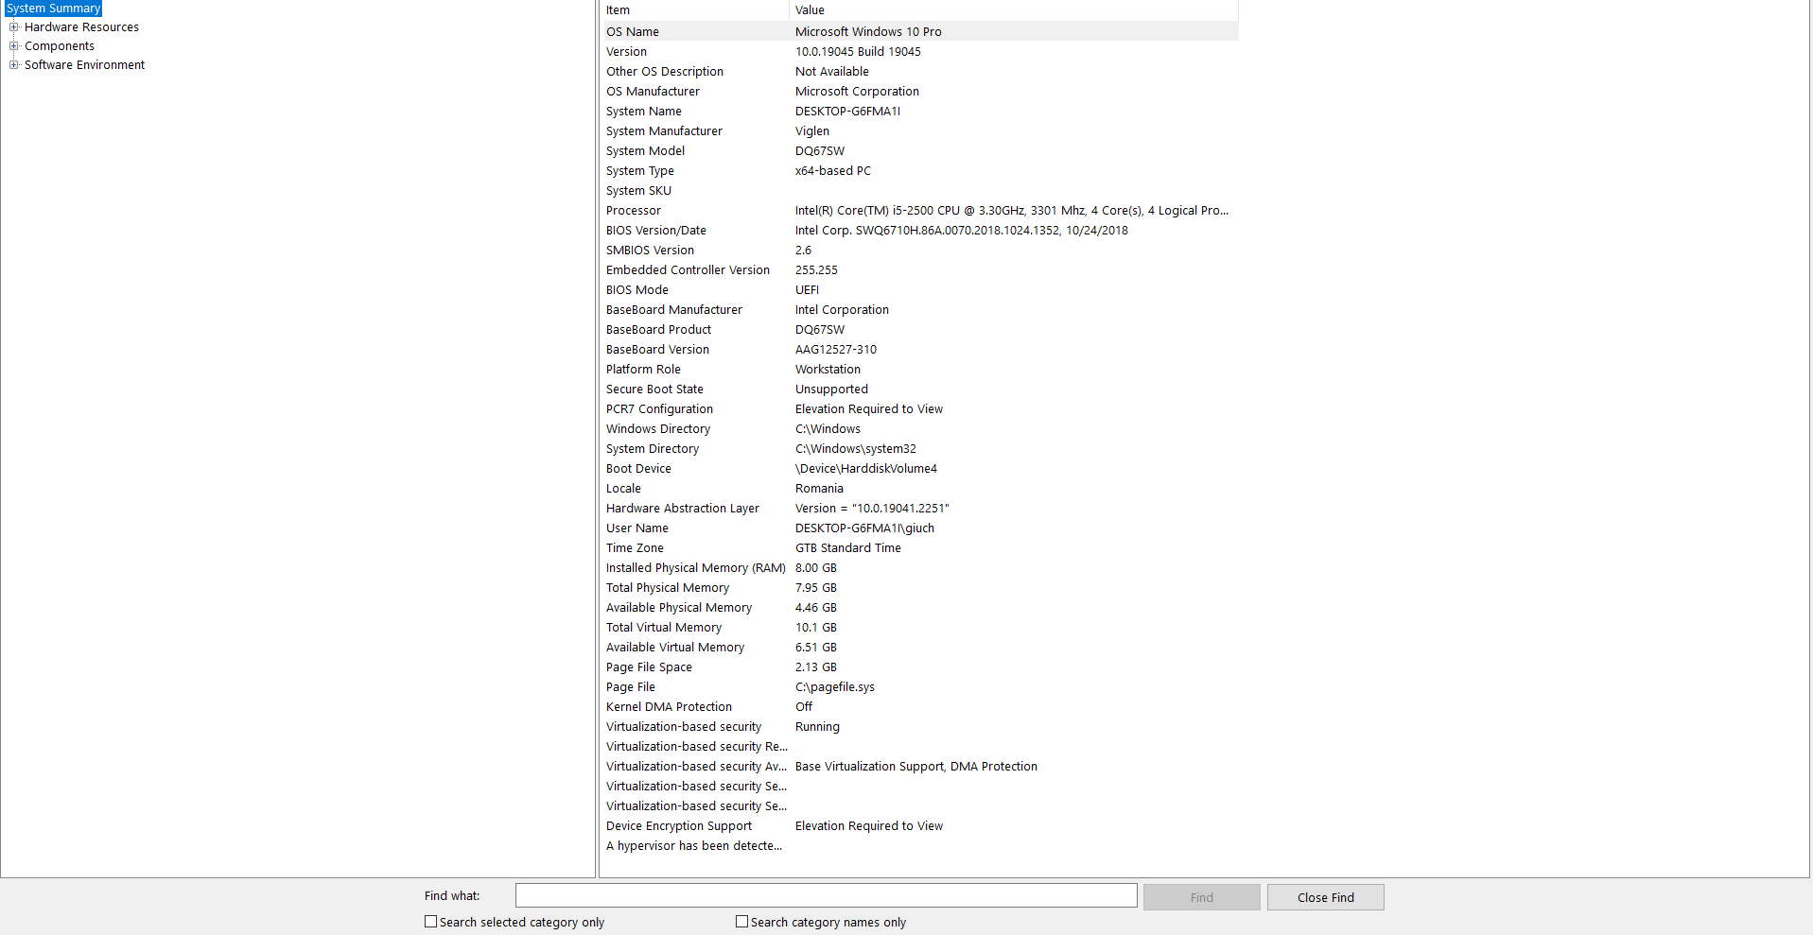Click the value Viglen

[x=812, y=131]
